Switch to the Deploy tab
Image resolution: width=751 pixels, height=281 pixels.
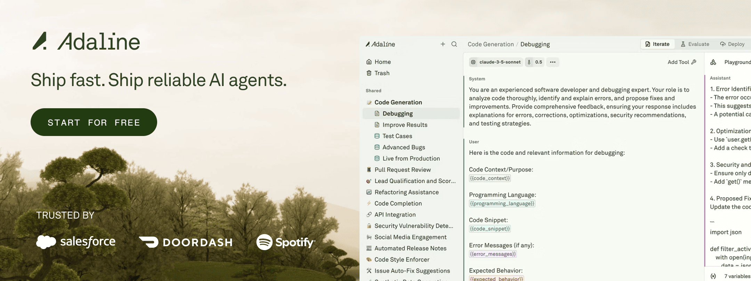732,44
